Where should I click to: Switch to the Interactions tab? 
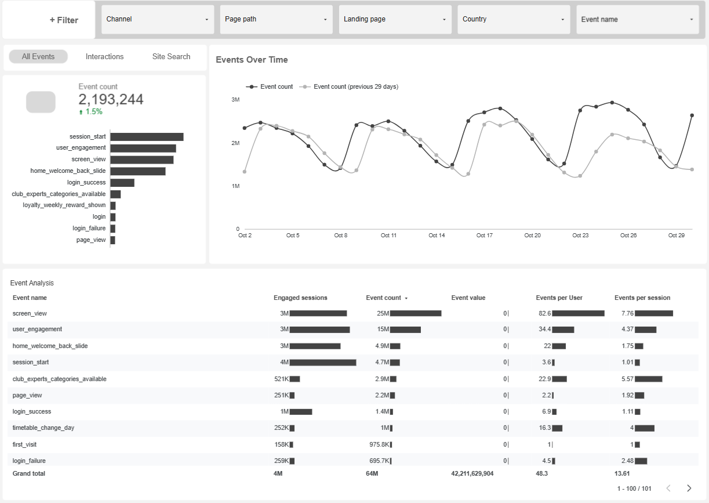click(x=104, y=56)
